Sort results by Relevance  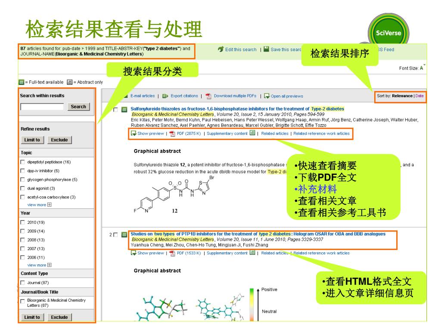[402, 96]
